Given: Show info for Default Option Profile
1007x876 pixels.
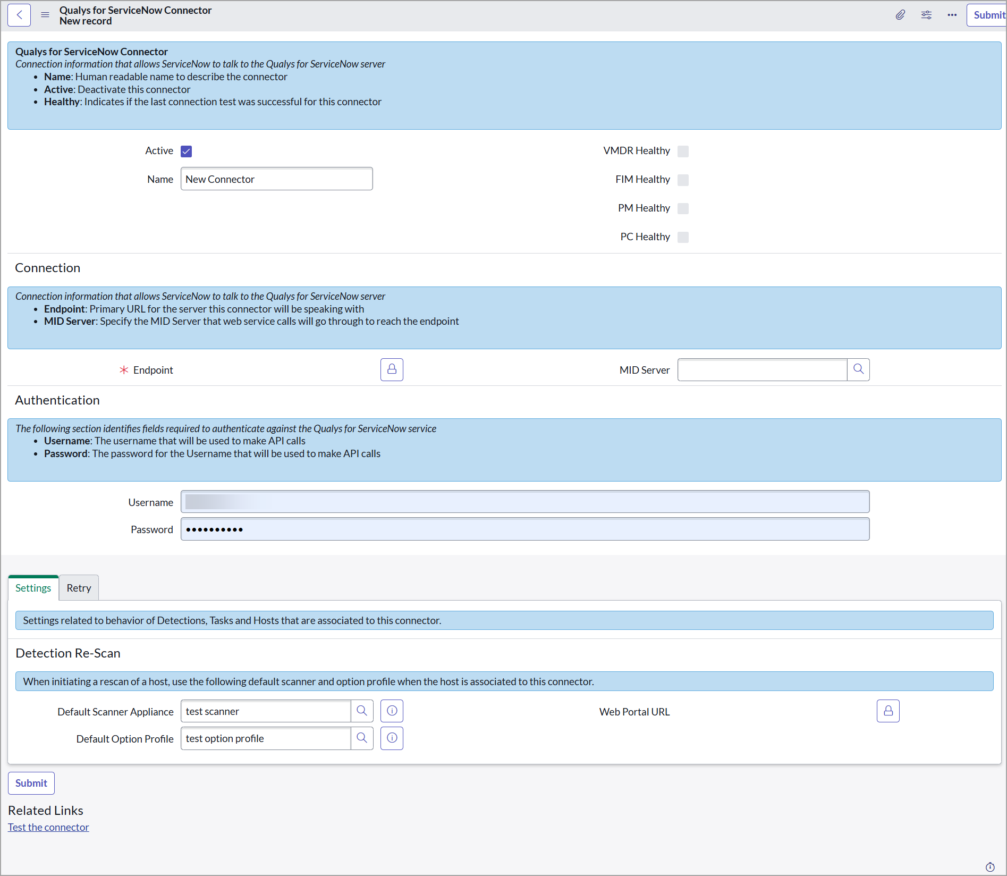Looking at the screenshot, I should coord(392,738).
